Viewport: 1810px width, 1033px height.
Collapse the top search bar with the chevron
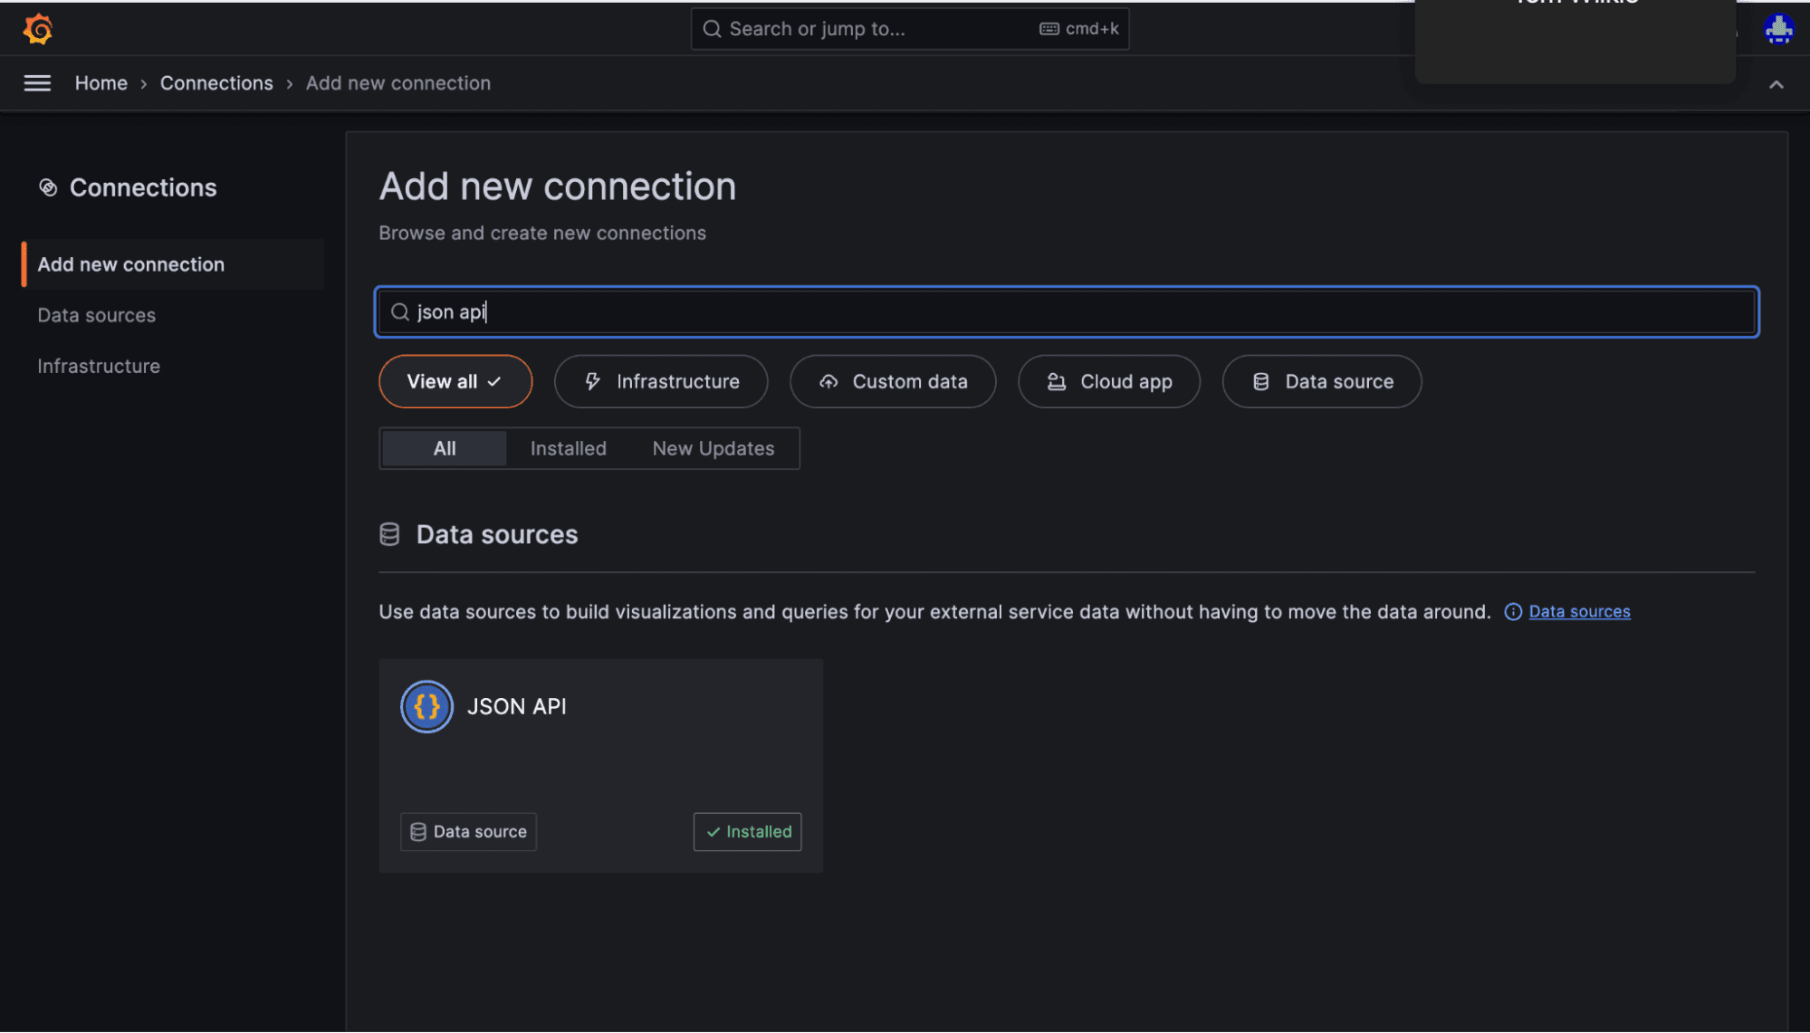1776,83
